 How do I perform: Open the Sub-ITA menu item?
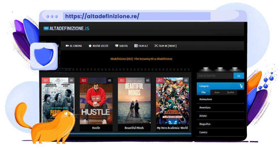[x=121, y=46]
